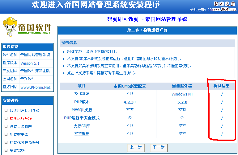
Task: Open the 支持采集 test link
Action: click(82, 134)
